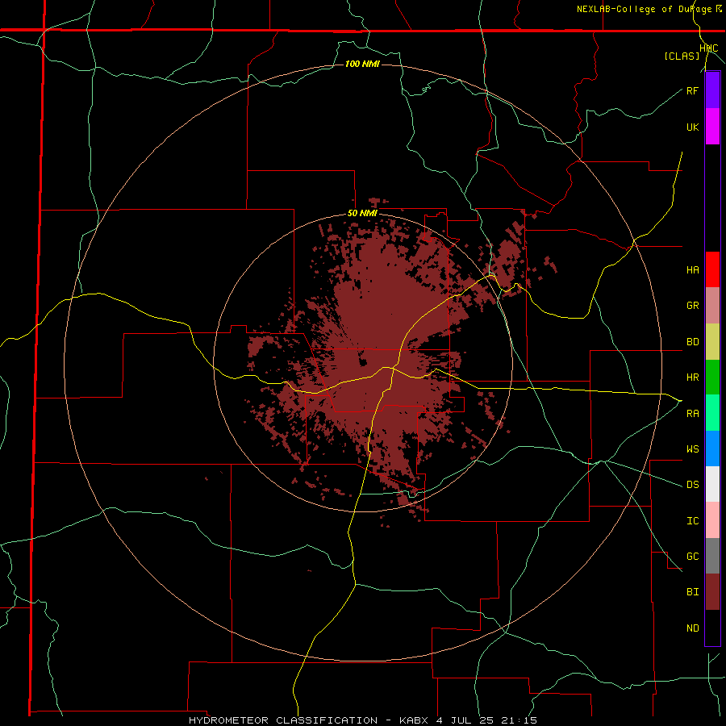The height and width of the screenshot is (726, 726).
Task: Click the UK magenta legend swatch
Action: coord(712,127)
